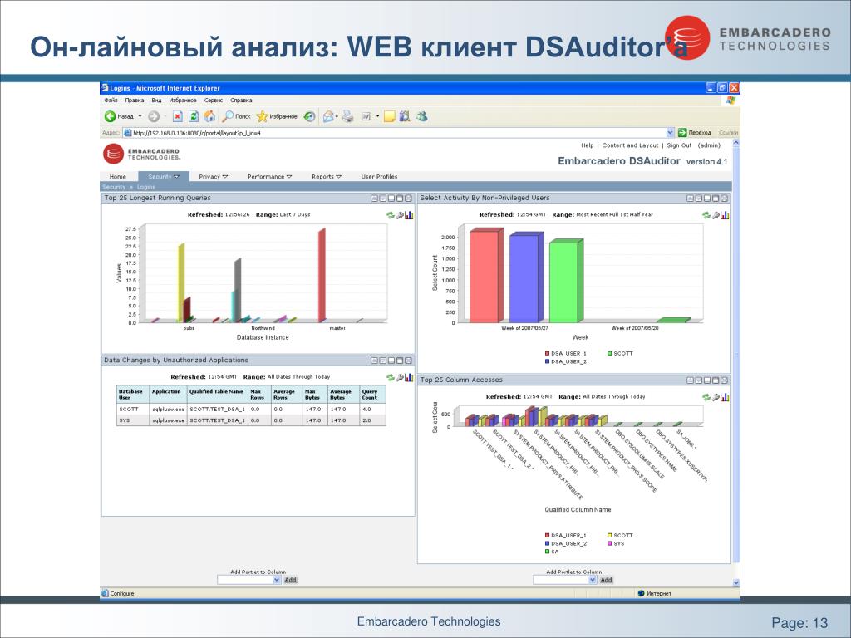Open the Mail button dropdown arrow

(337, 116)
